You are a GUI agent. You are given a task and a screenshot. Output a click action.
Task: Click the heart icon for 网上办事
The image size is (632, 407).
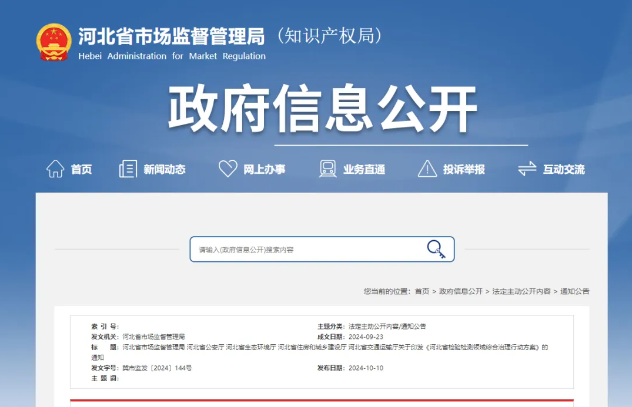point(228,169)
